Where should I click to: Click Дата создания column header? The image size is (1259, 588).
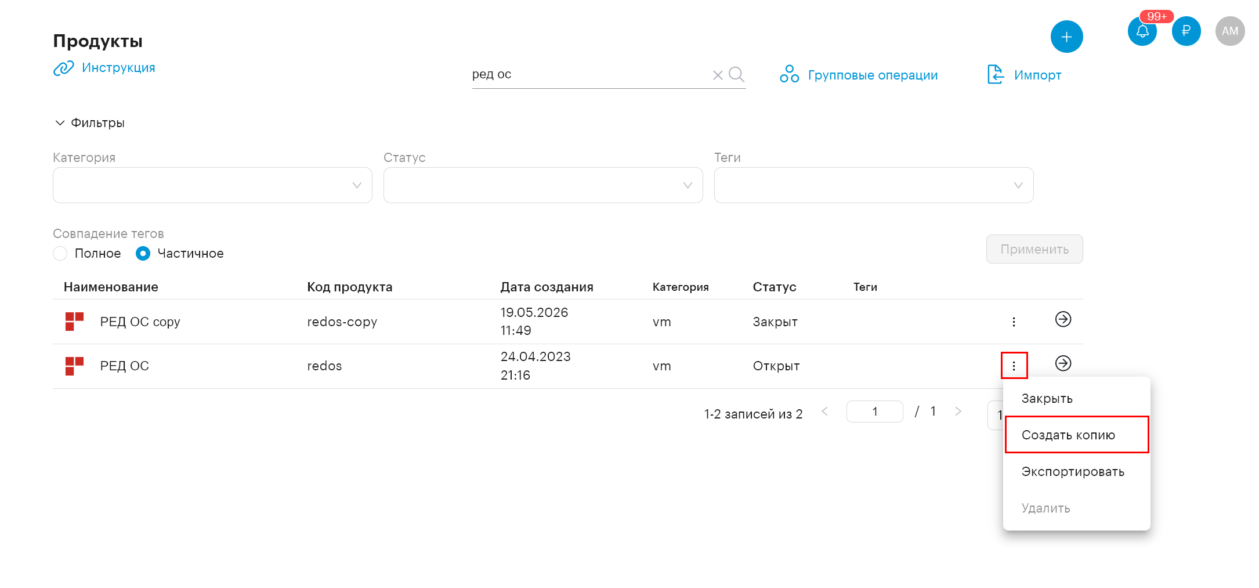coord(547,287)
